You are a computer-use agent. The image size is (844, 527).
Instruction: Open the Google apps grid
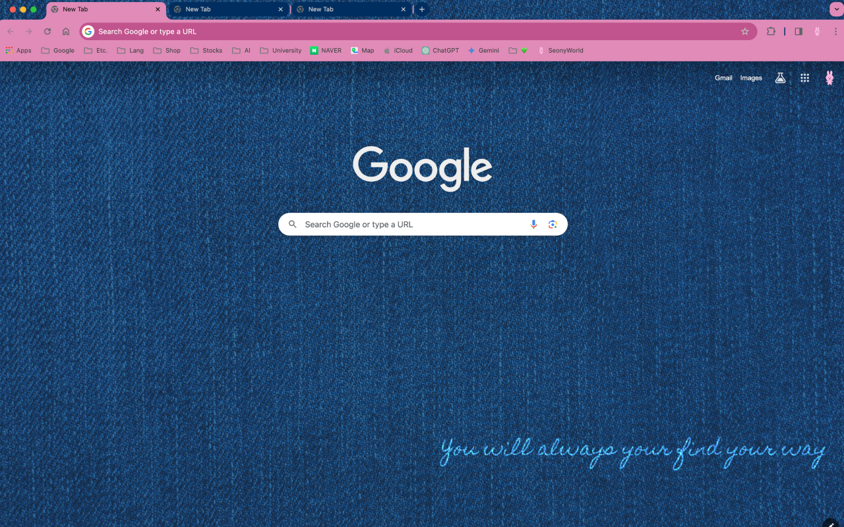point(804,78)
